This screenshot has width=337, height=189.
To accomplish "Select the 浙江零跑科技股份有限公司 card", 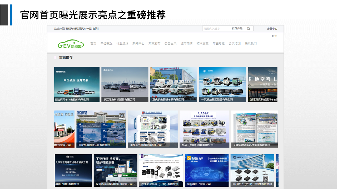I will click(125, 84).
